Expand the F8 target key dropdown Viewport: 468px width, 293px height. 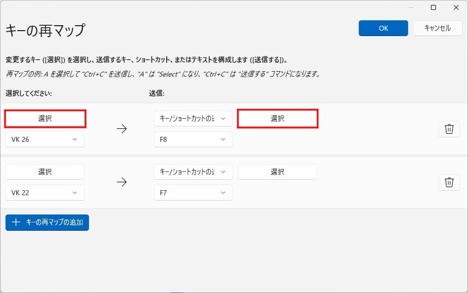coord(193,139)
